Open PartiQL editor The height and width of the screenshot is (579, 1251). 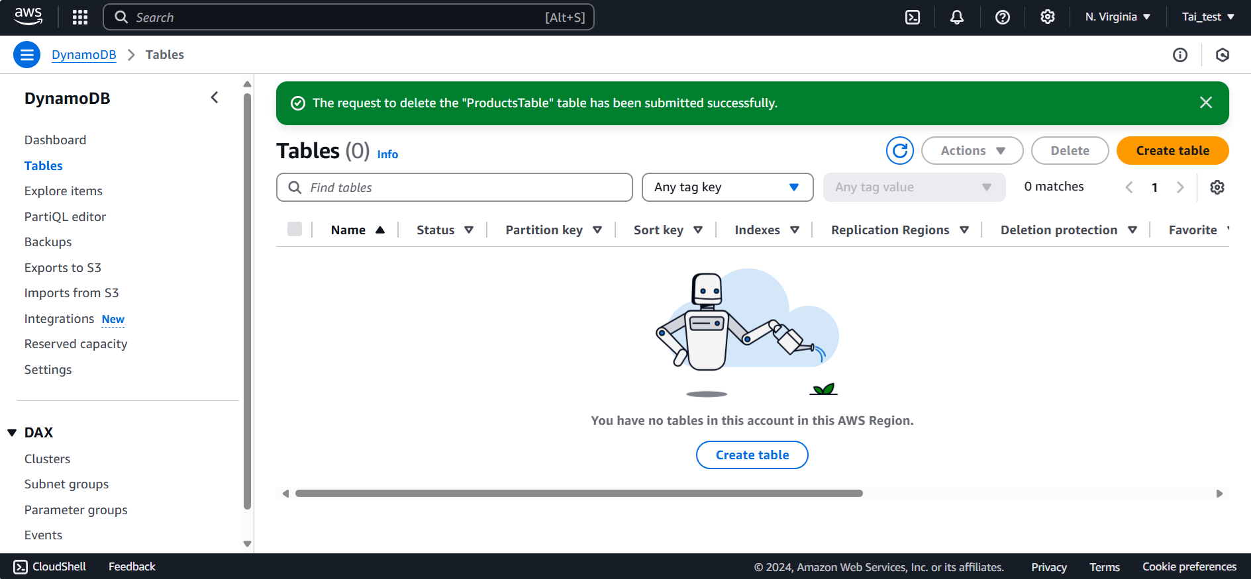(x=65, y=217)
